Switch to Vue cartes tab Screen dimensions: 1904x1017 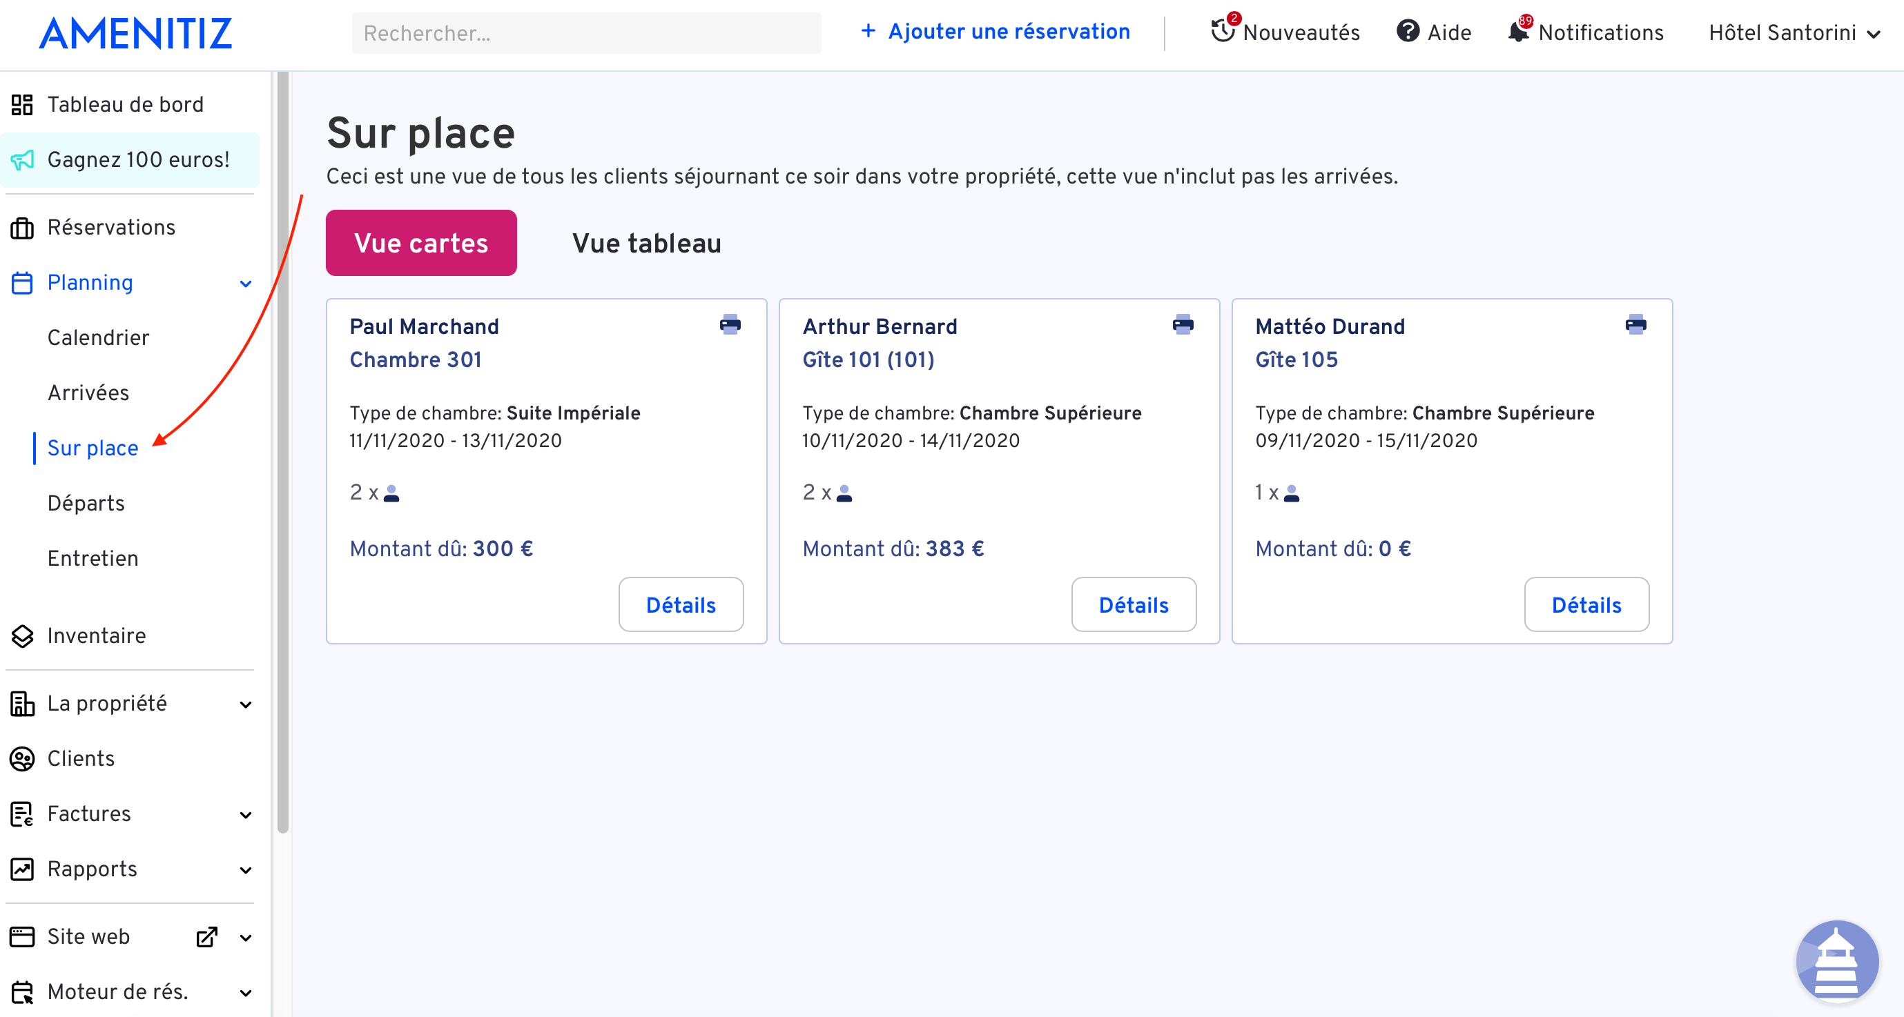(x=421, y=243)
